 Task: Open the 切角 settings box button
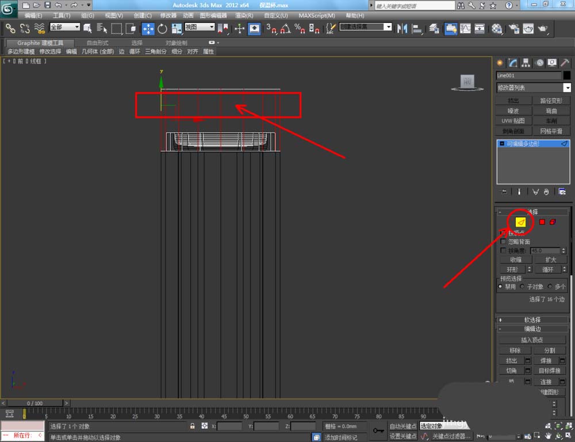point(528,371)
